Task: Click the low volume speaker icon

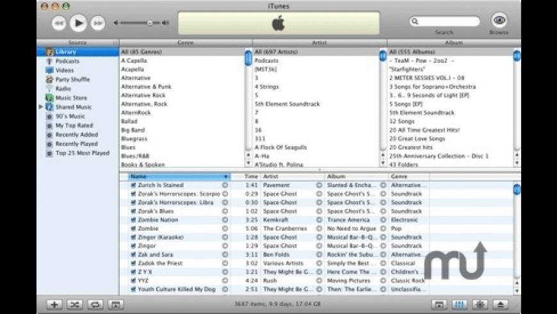Action: click(116, 23)
